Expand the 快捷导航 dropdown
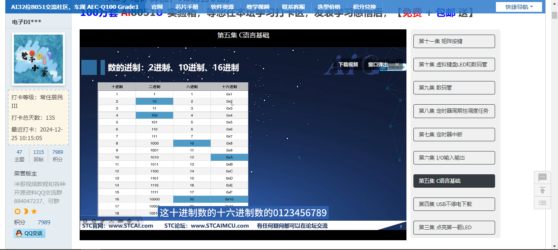558x250 pixels. tap(519, 7)
